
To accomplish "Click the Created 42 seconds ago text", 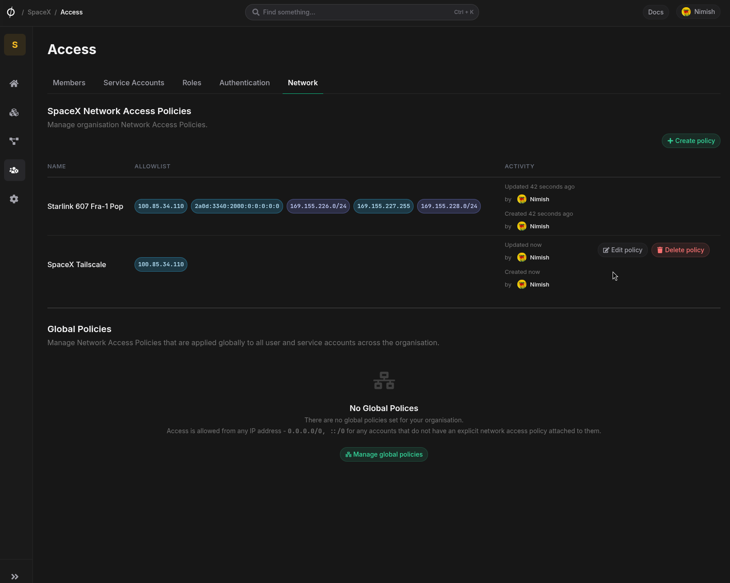I will click(539, 214).
